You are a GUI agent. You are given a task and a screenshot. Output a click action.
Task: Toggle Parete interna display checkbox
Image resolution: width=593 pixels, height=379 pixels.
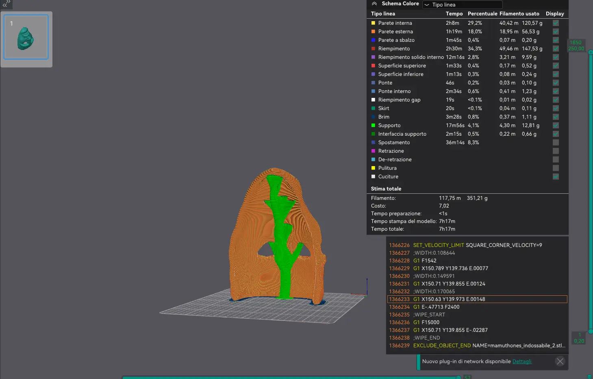(x=556, y=23)
